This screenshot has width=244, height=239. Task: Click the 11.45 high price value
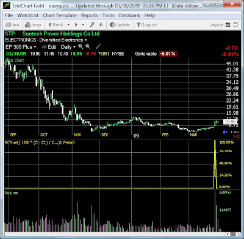point(49,54)
